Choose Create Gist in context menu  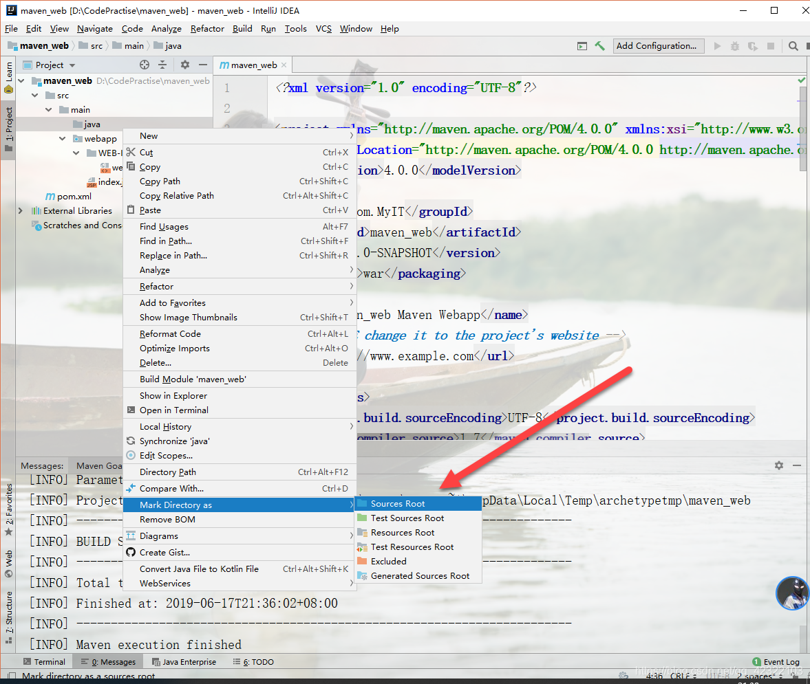click(239, 553)
